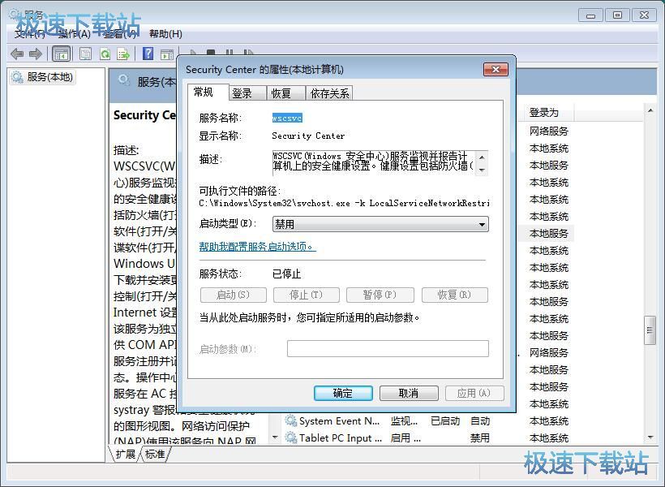
Task: Switch to the 恢复 tab
Action: [285, 93]
